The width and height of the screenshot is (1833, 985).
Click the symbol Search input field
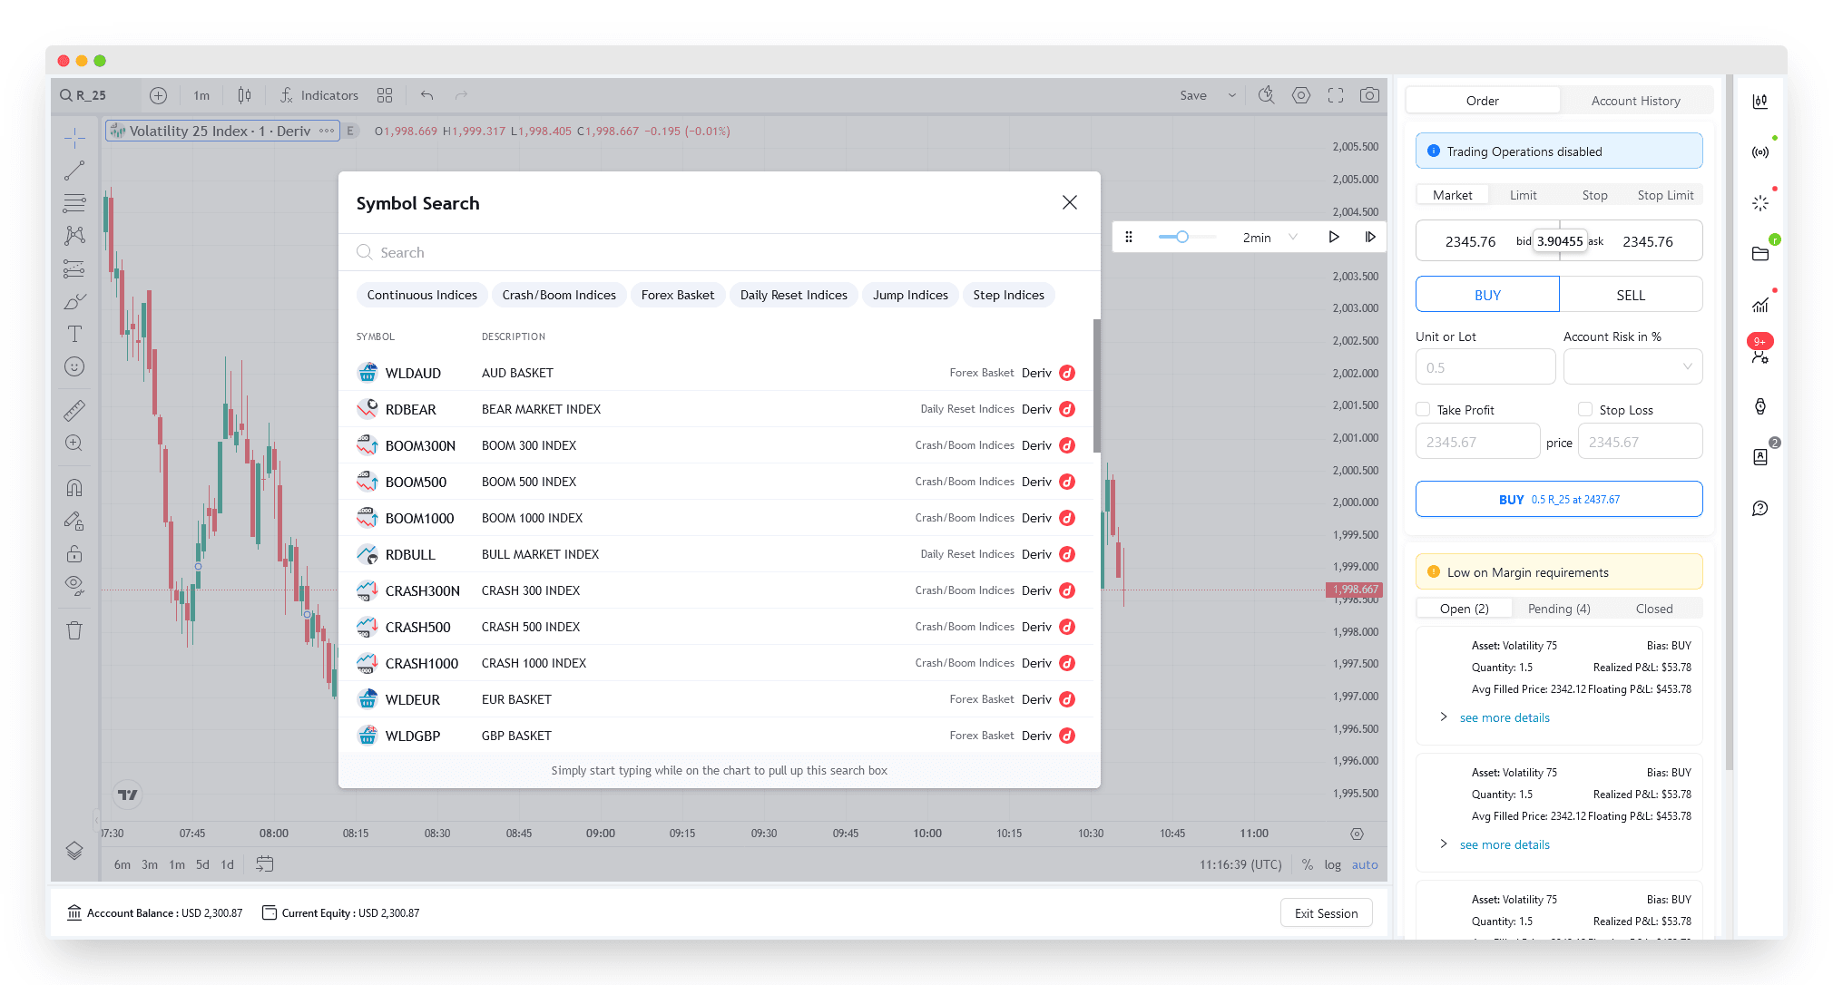point(719,252)
